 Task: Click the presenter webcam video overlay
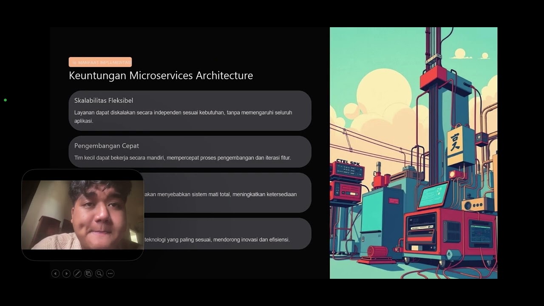[82, 215]
